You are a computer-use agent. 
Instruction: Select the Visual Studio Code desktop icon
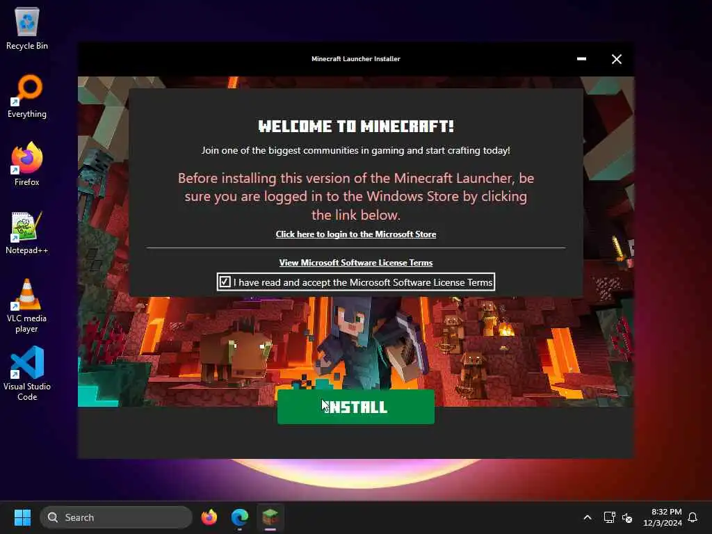coord(27,373)
